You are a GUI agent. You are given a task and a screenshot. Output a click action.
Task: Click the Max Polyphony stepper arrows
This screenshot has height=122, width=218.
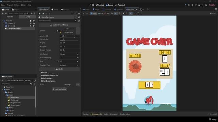[78, 58]
